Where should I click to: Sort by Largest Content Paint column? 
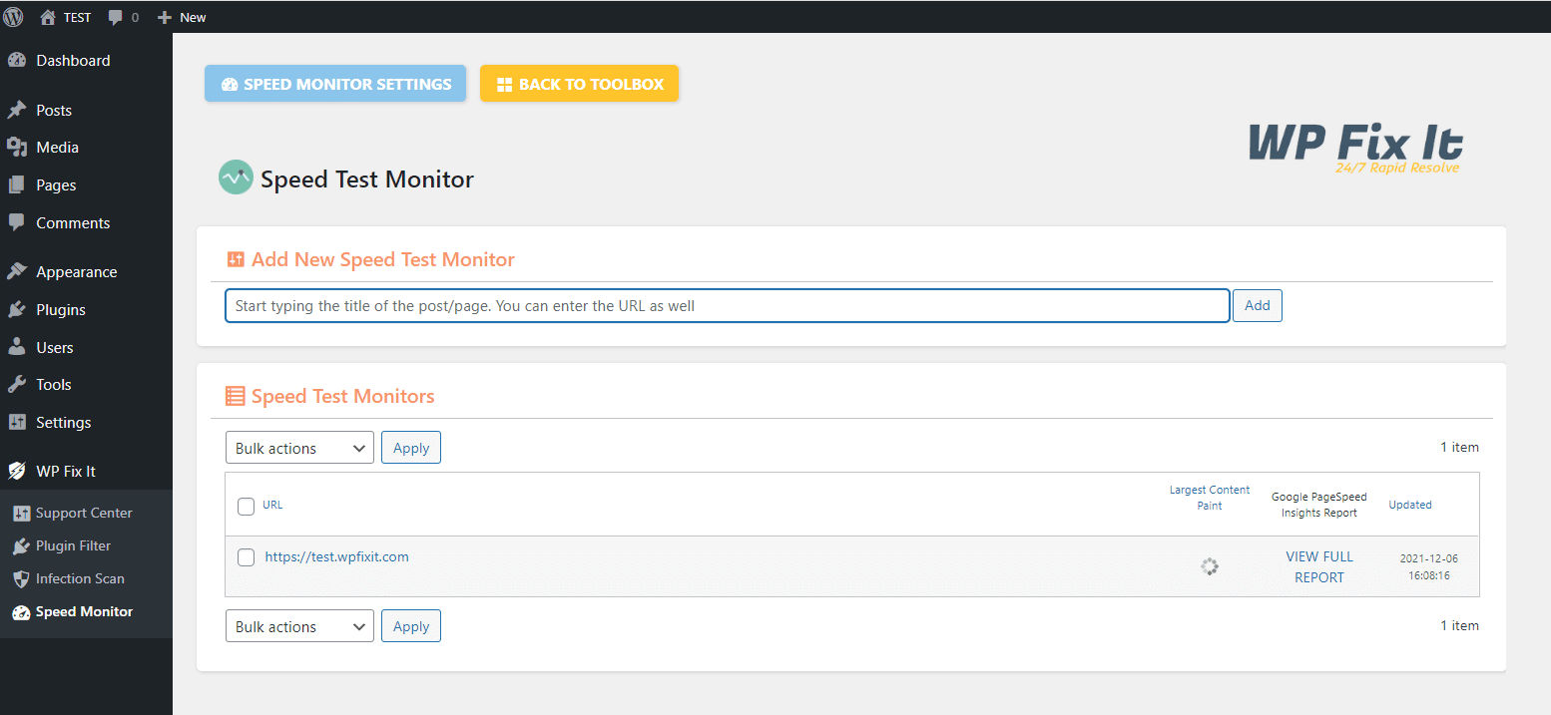[1210, 498]
